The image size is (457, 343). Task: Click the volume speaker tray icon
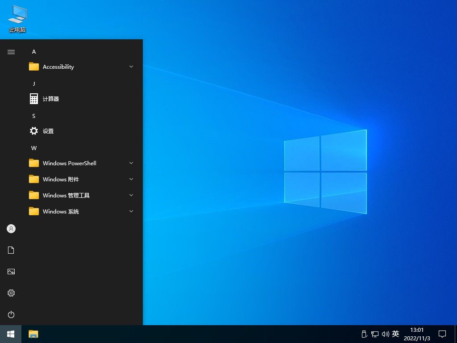point(385,334)
